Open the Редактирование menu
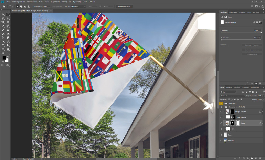Viewport: 265px width, 160px height. pyautogui.click(x=19, y=2)
